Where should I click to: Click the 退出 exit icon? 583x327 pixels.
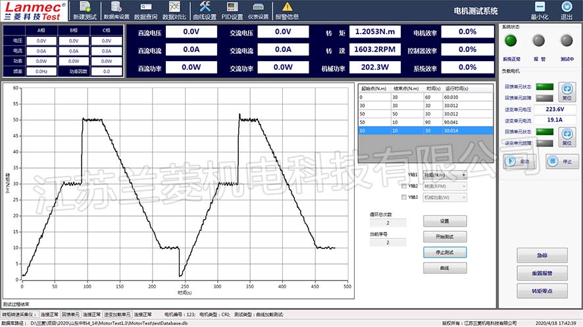(x=566, y=10)
